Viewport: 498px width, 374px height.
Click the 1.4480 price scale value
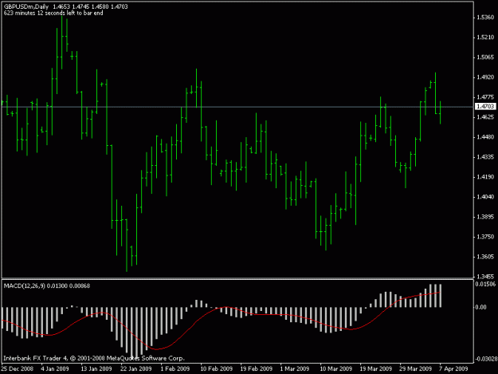tap(485, 137)
